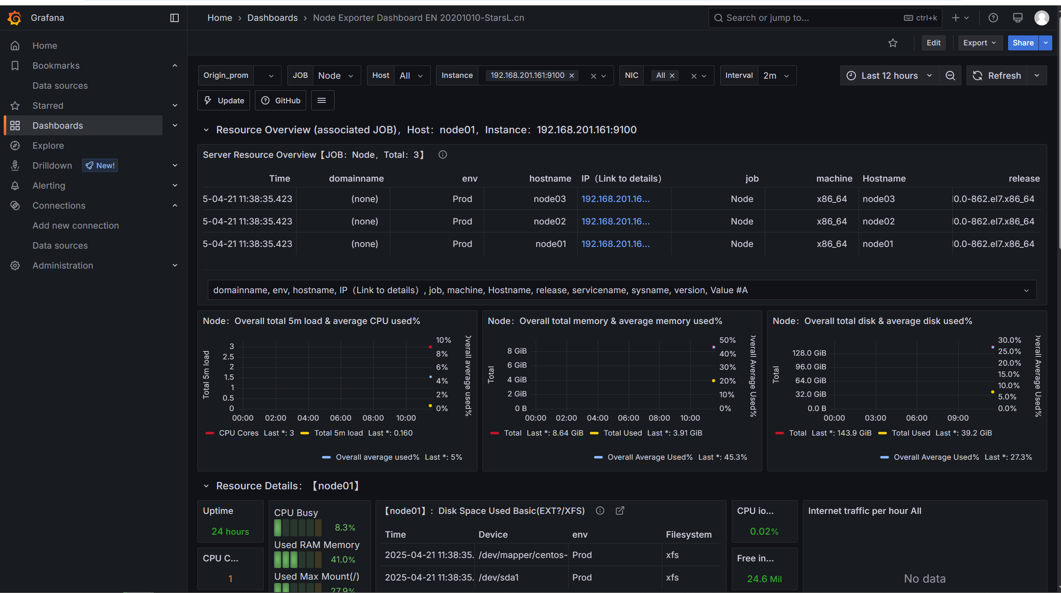
Task: Toggle the sidebar dock menu icon
Action: click(175, 18)
